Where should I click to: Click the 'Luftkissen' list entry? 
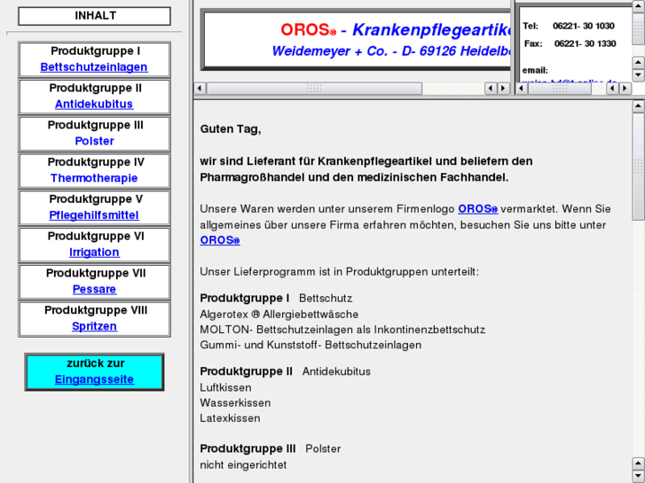click(225, 387)
